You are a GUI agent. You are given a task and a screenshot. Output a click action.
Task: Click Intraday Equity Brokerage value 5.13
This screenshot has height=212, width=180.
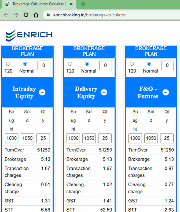pyautogui.click(x=46, y=159)
